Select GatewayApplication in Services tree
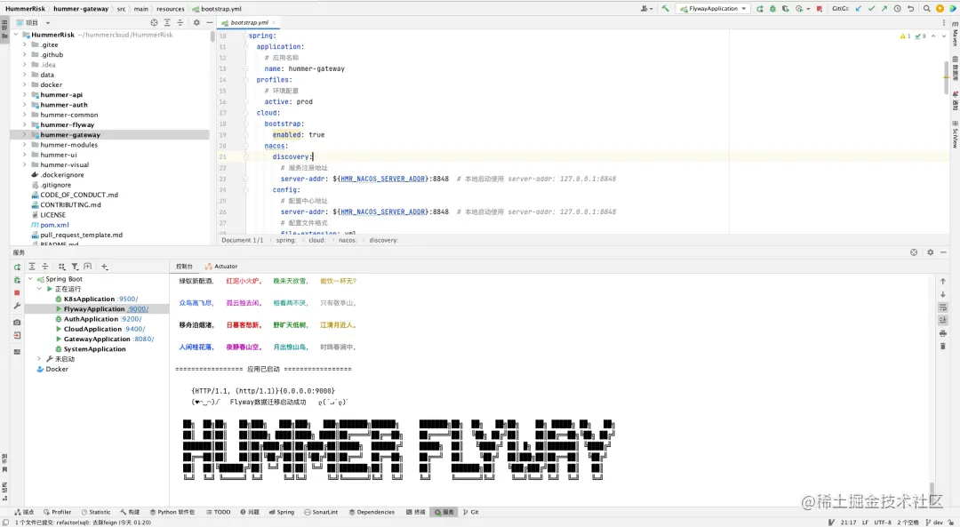Image resolution: width=960 pixels, height=527 pixels. [x=97, y=339]
